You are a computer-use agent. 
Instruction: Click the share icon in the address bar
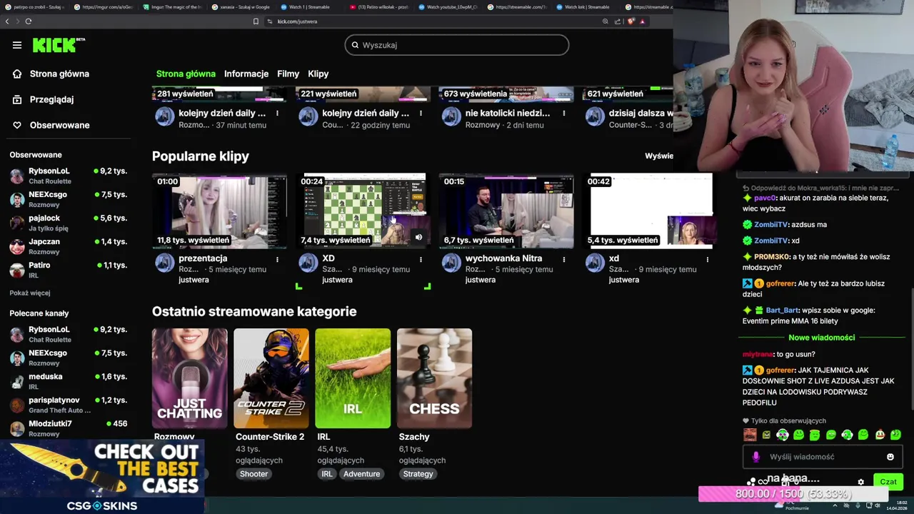click(617, 21)
